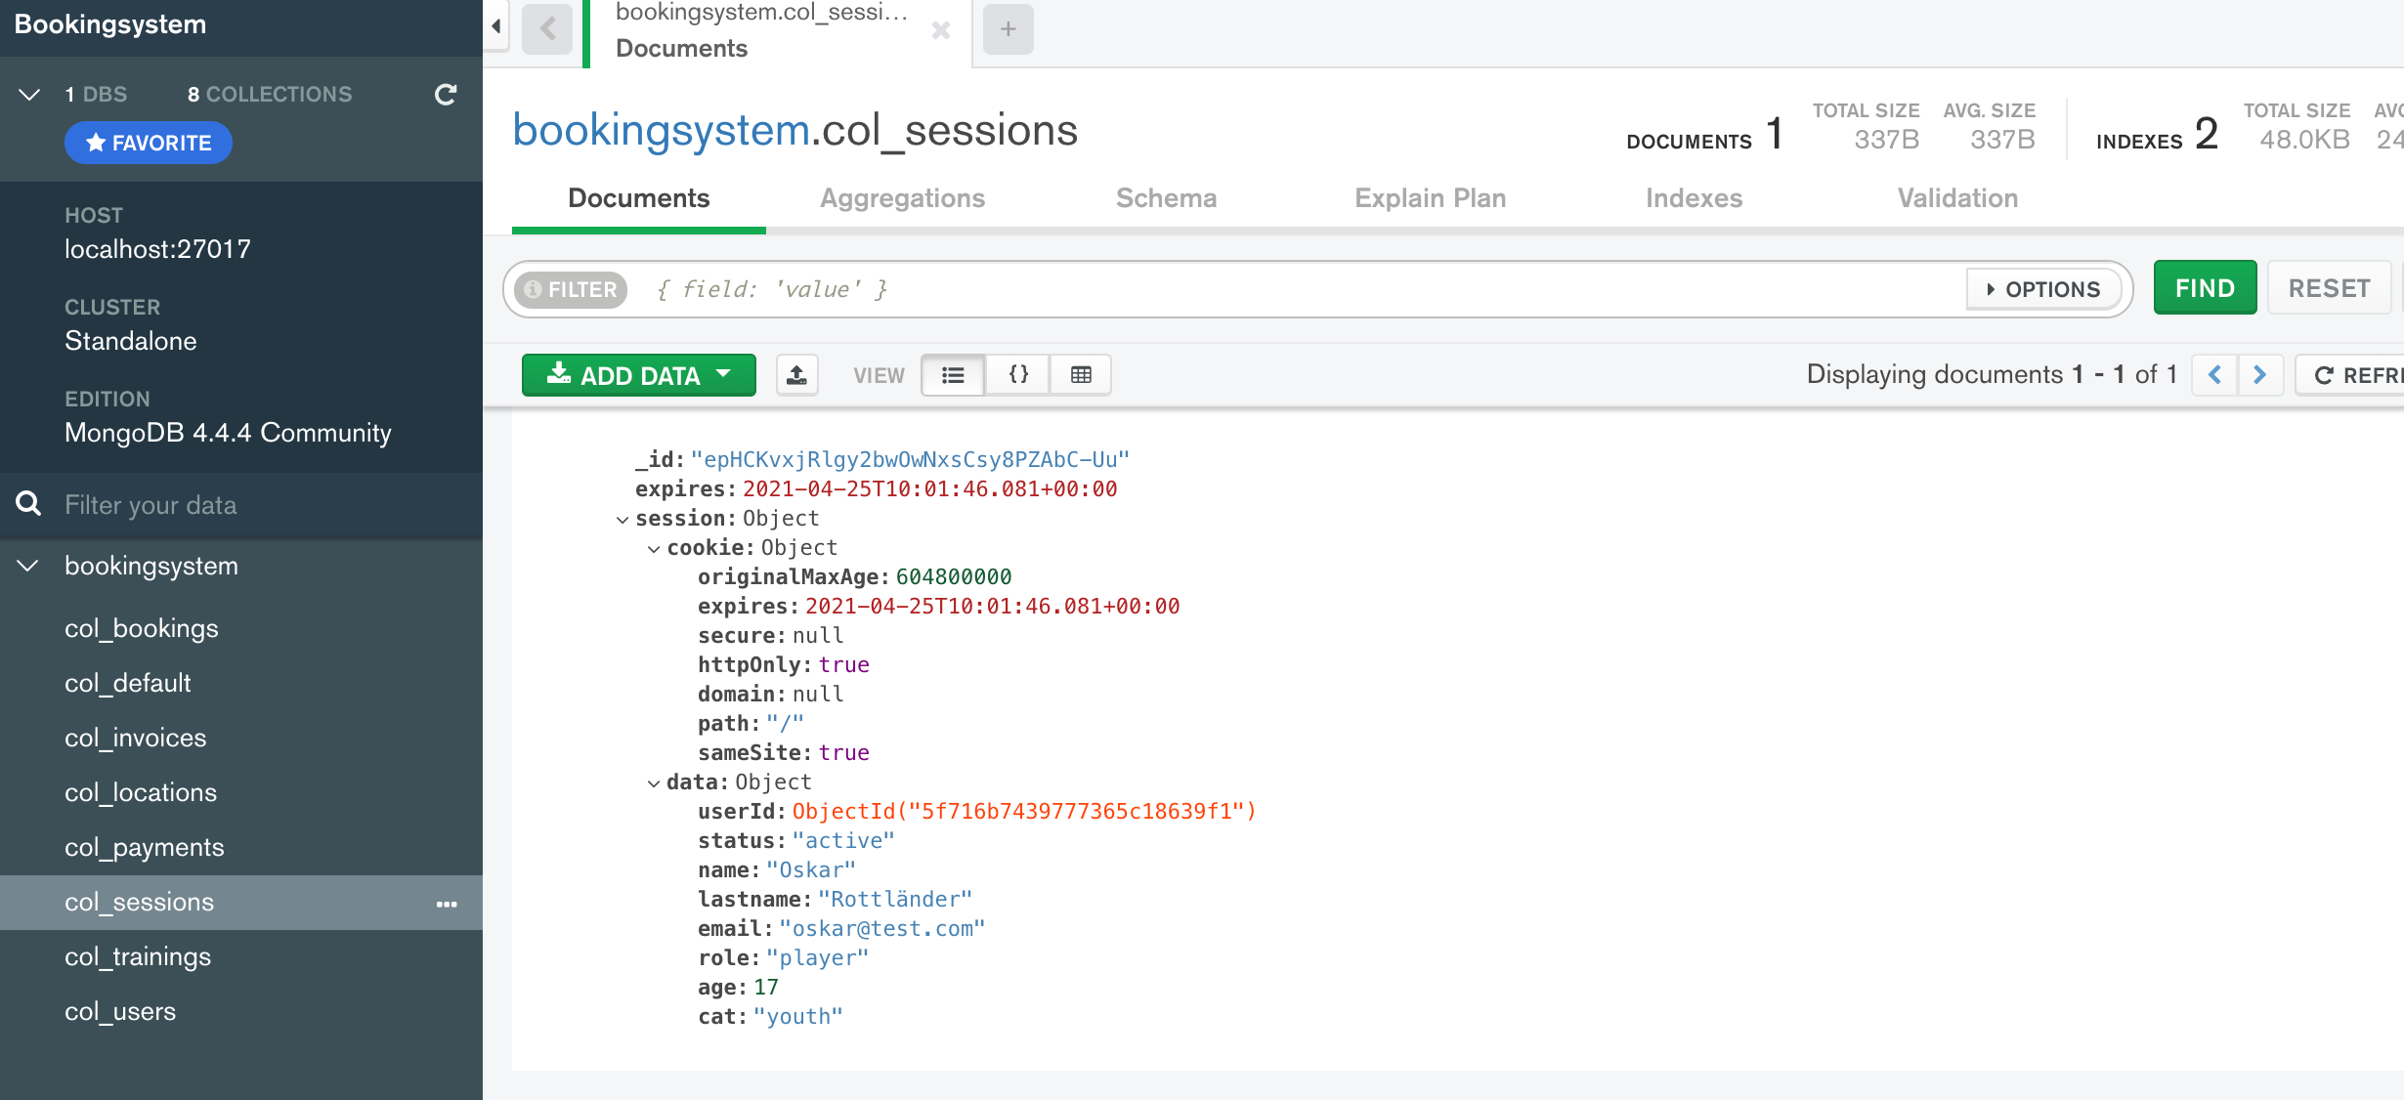This screenshot has height=1100, width=2404.
Task: Open a new tab with plus button
Action: [1008, 29]
